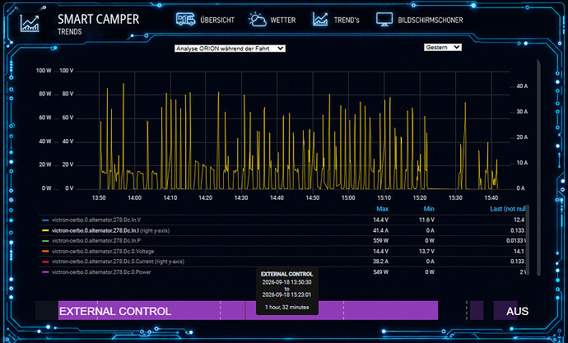Click the purple EXTERNAL CONTROL state bar

click(x=248, y=310)
